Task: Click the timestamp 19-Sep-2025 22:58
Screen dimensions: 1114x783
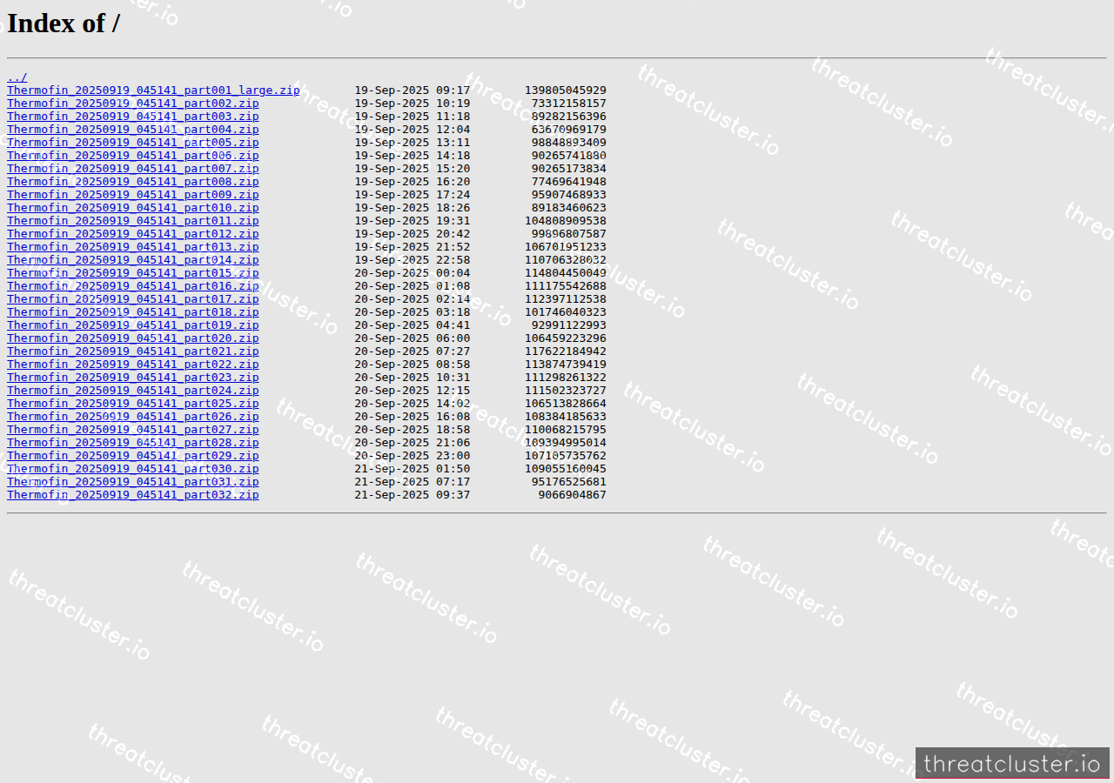Action: click(x=413, y=260)
